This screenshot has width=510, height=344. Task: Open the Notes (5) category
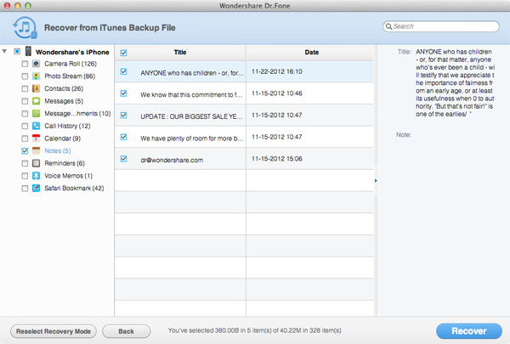point(58,151)
